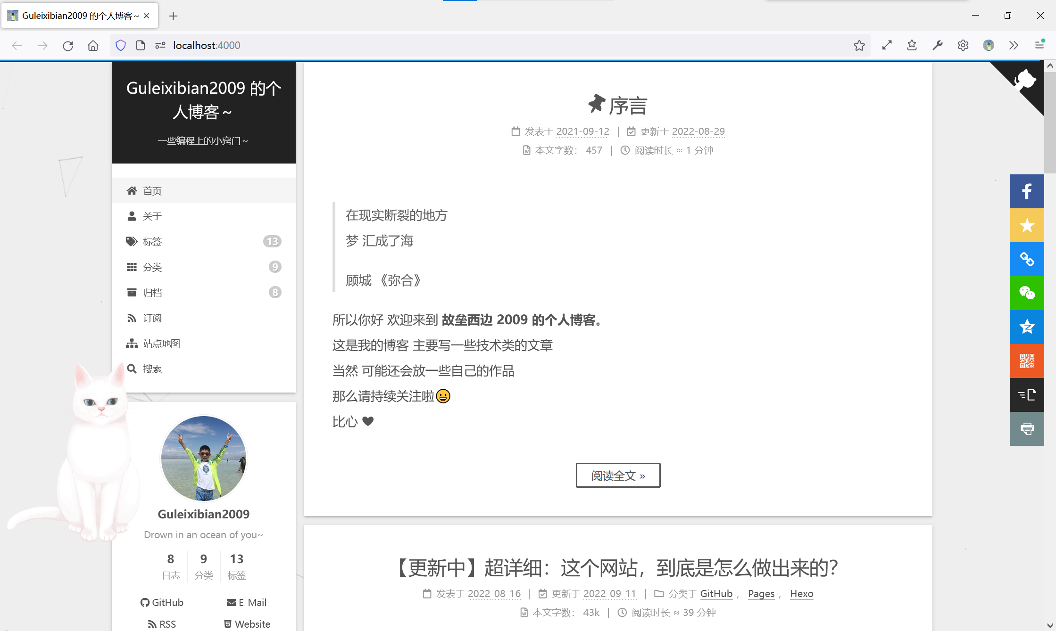Click the Guleixibian2009 avatar photo
Viewport: 1056px width, 631px height.
click(x=204, y=458)
